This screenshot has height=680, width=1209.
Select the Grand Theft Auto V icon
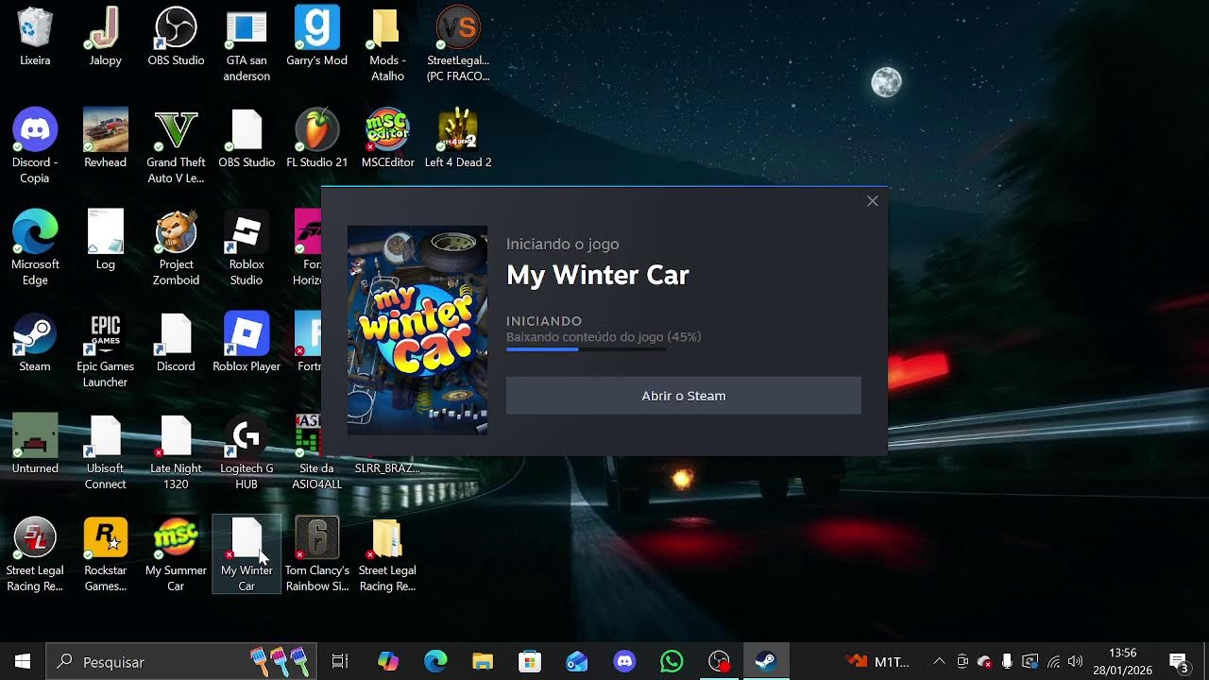point(176,146)
